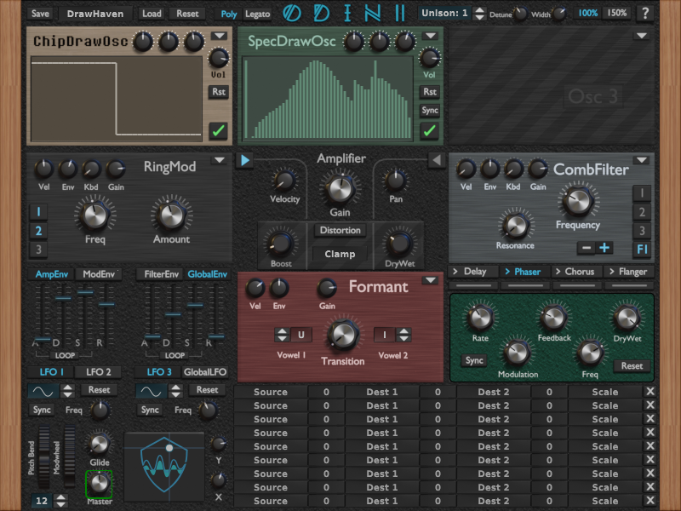The image size is (681, 511).
Task: Click the RingMod Amount knob
Action: click(171, 215)
